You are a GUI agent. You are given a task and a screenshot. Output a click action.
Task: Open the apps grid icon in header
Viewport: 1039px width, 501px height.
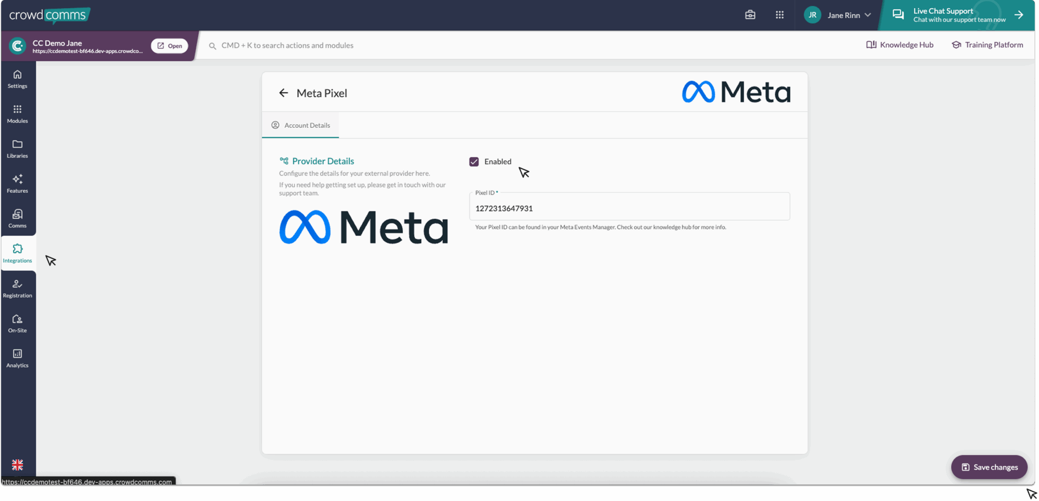(779, 15)
